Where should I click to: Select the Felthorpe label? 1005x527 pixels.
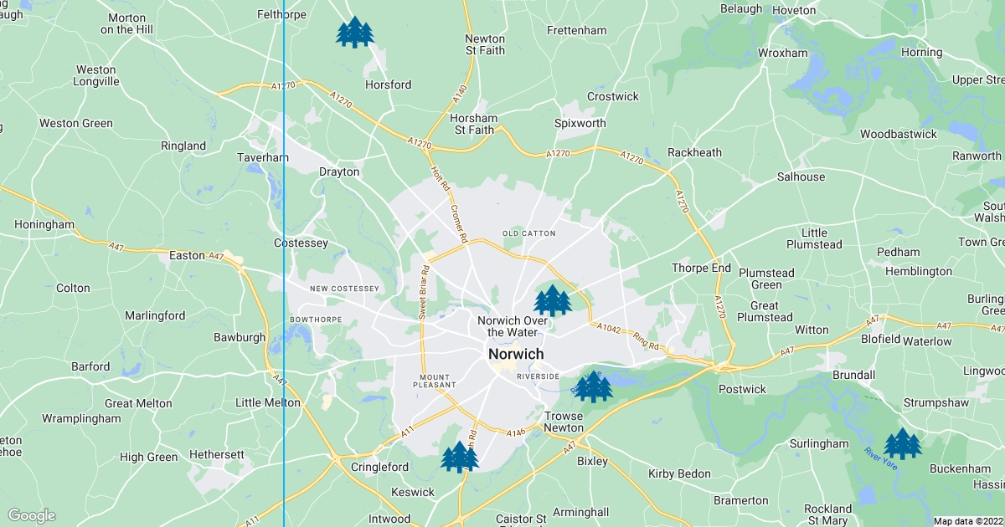click(x=281, y=14)
